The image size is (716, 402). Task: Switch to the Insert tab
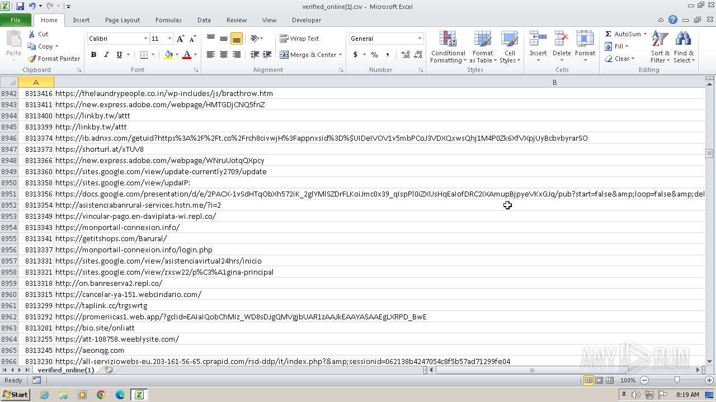click(81, 20)
